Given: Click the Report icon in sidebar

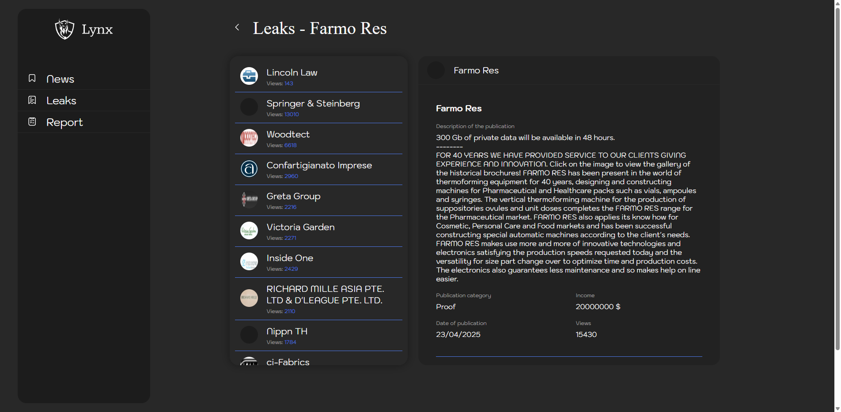Looking at the screenshot, I should [32, 122].
